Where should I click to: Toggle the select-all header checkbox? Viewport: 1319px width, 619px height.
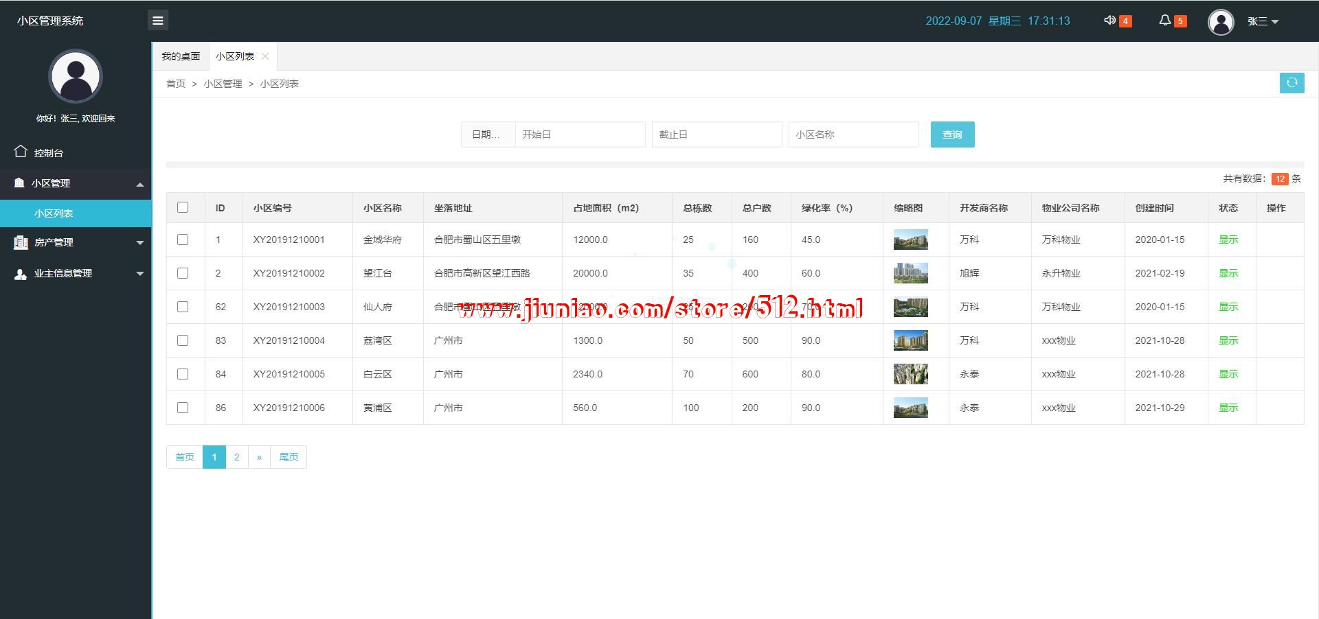[x=183, y=207]
